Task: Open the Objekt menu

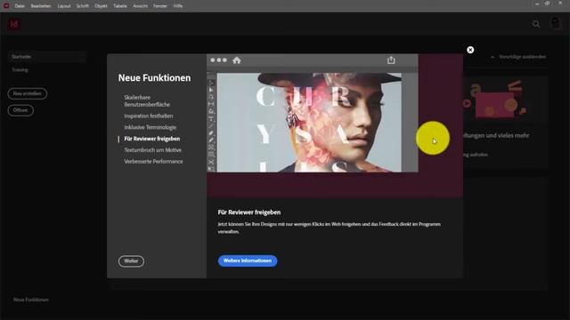Action: pos(101,6)
